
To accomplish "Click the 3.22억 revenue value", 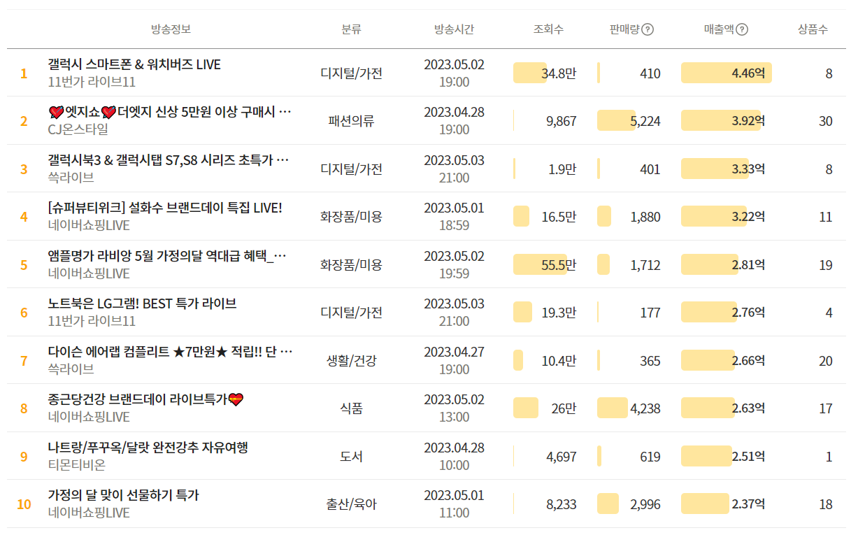I will [x=748, y=217].
